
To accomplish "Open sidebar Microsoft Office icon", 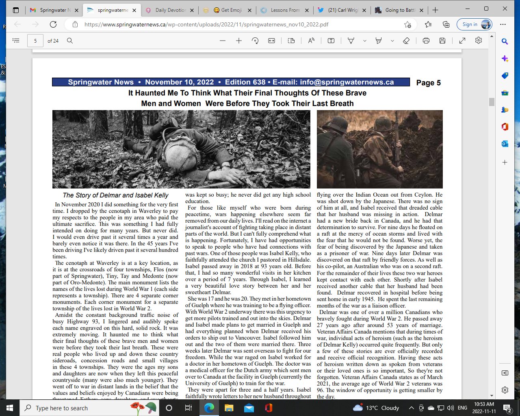I will 505,127.
